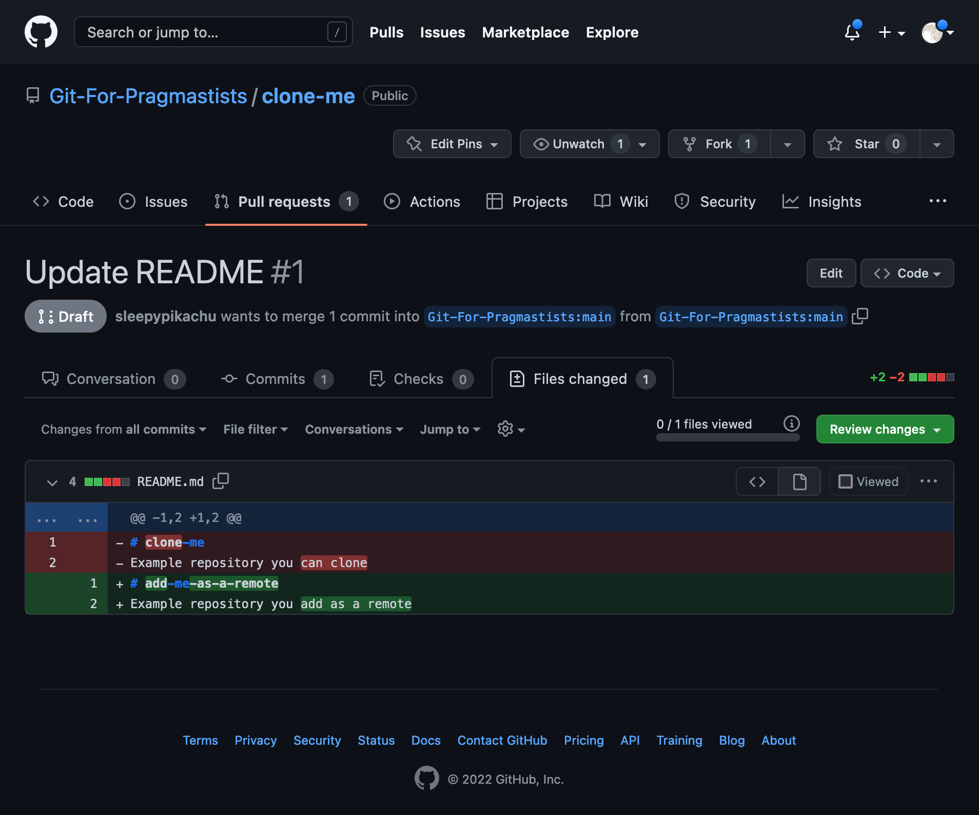The height and width of the screenshot is (815, 979).
Task: Open the File filter dropdown
Action: click(x=256, y=429)
